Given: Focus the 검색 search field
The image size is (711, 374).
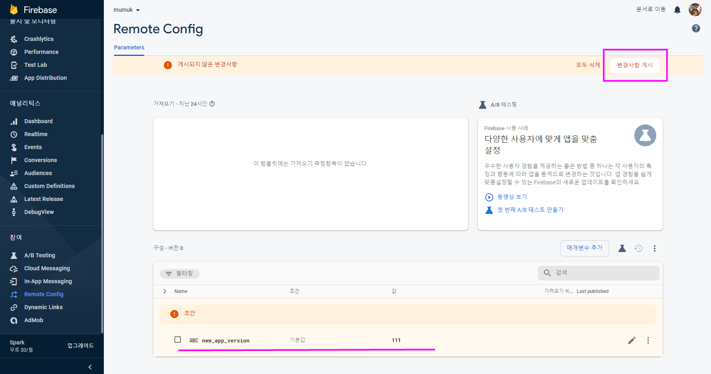Looking at the screenshot, I should 598,273.
